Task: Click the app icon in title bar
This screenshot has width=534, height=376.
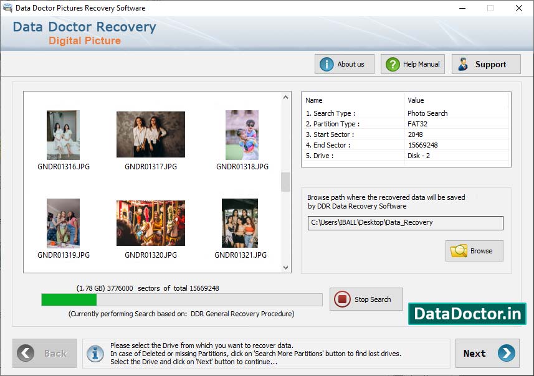Action: coord(7,7)
